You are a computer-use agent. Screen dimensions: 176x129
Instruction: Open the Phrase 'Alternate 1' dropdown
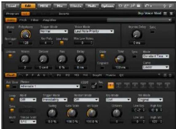(x=50, y=86)
